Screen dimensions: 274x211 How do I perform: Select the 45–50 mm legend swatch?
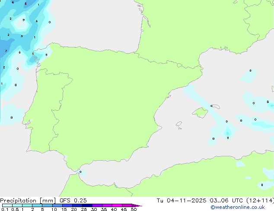(x=127, y=205)
